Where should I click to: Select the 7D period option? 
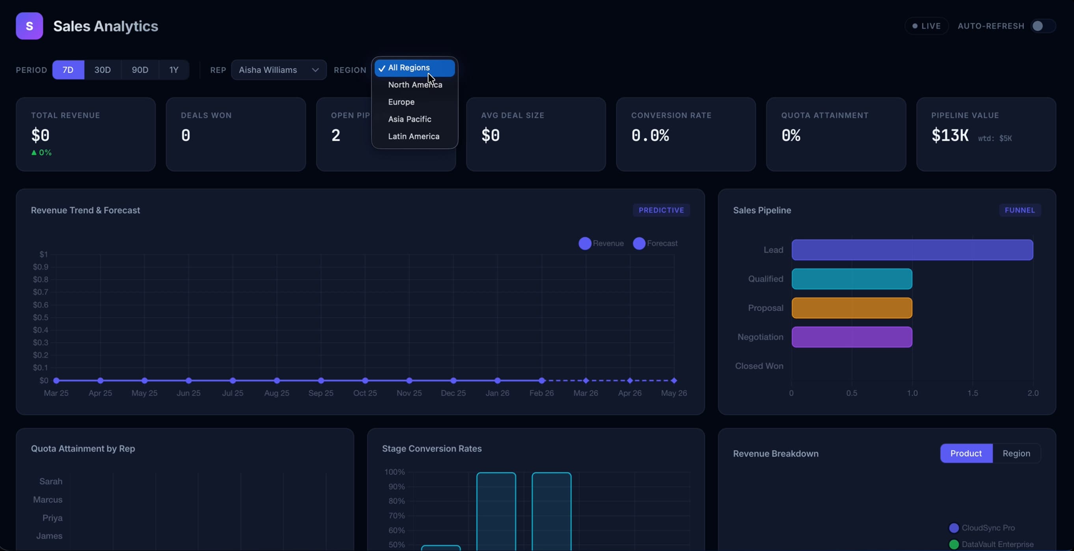tap(68, 70)
